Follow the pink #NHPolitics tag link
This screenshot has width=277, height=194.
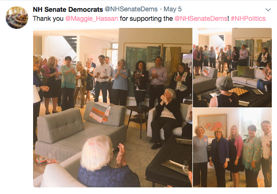[x=248, y=18]
